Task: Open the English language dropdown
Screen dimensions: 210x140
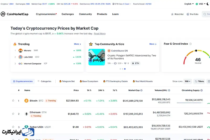Action: coord(189,4)
